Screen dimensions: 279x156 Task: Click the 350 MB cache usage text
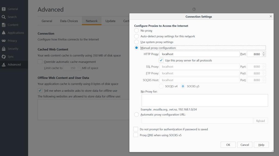point(79,56)
